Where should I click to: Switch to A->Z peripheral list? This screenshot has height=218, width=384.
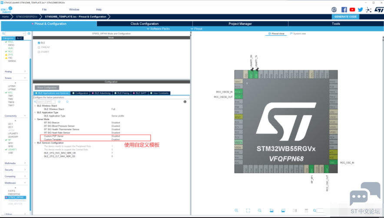coord(20,38)
